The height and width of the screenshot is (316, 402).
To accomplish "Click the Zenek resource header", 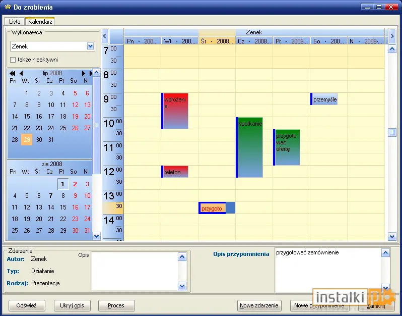I will 254,32.
